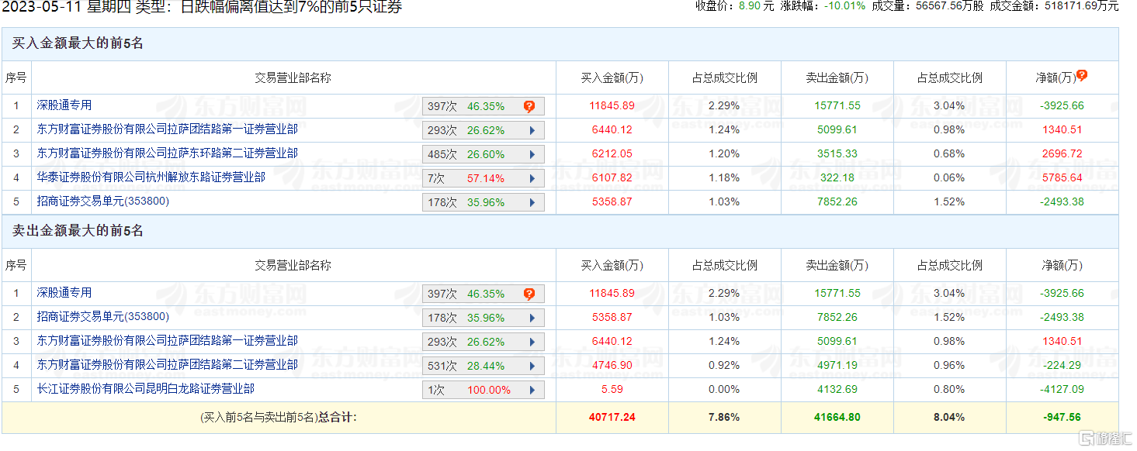Click 净额(万) column header in sell table
This screenshot has width=1137, height=451.
point(1062,265)
